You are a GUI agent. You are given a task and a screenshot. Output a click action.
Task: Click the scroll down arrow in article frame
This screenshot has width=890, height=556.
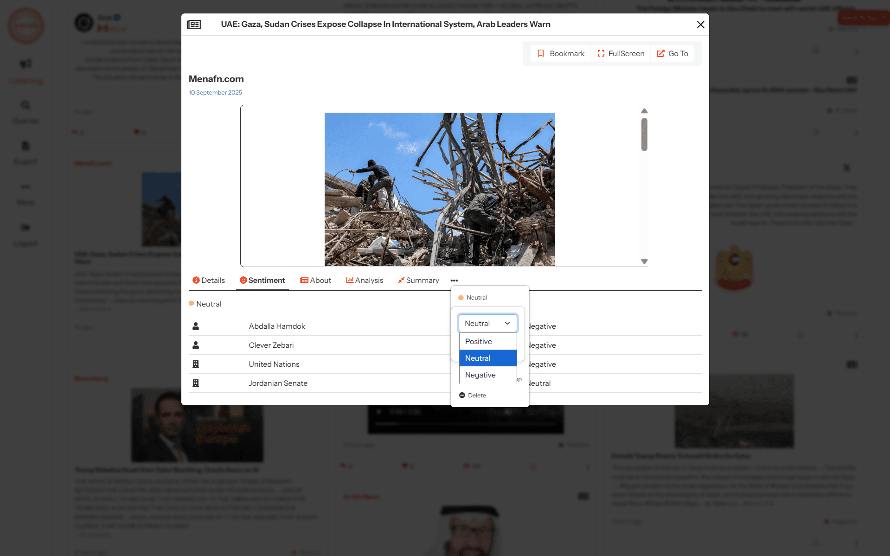point(644,262)
